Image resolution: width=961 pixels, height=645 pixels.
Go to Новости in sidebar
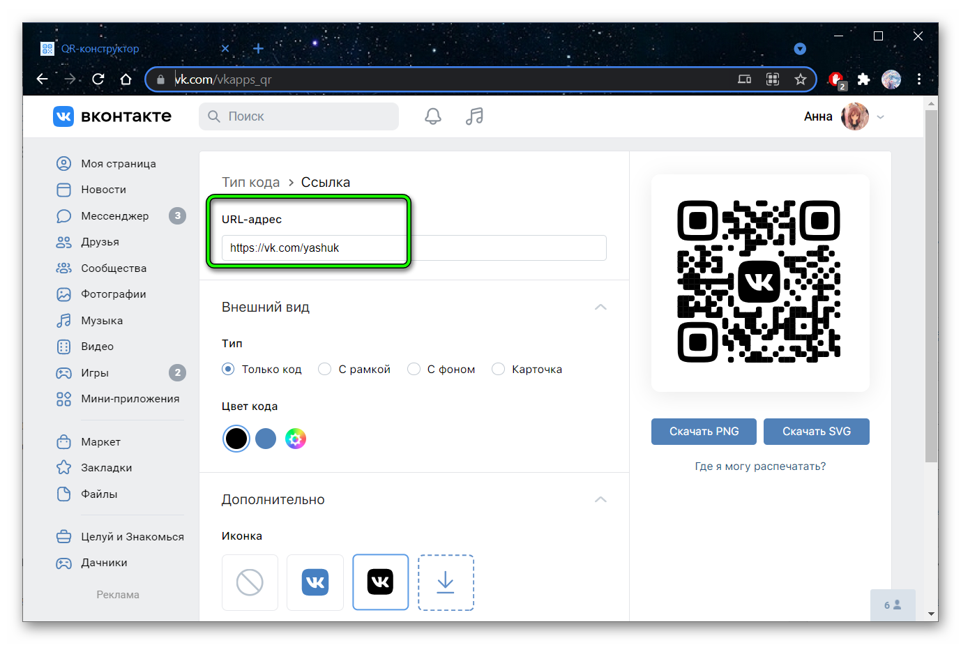pos(103,190)
